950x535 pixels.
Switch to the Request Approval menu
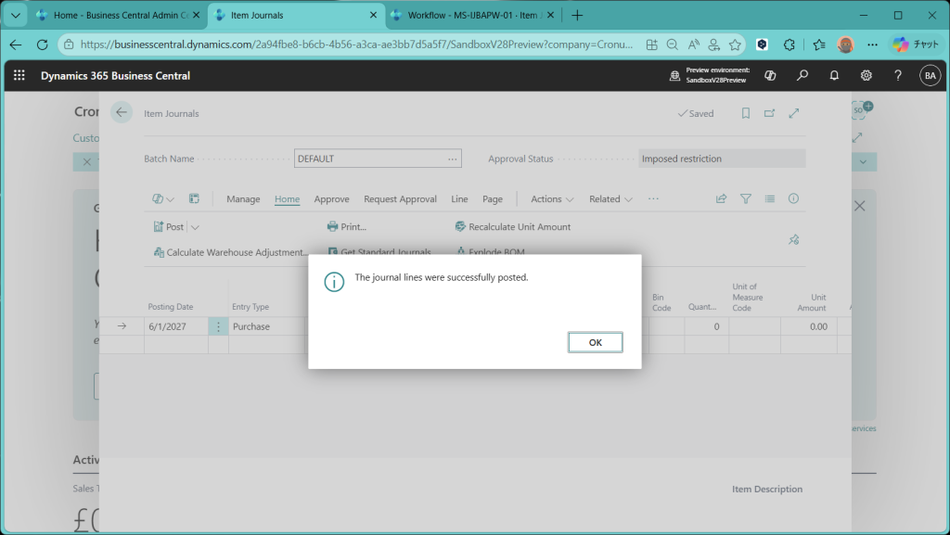400,198
